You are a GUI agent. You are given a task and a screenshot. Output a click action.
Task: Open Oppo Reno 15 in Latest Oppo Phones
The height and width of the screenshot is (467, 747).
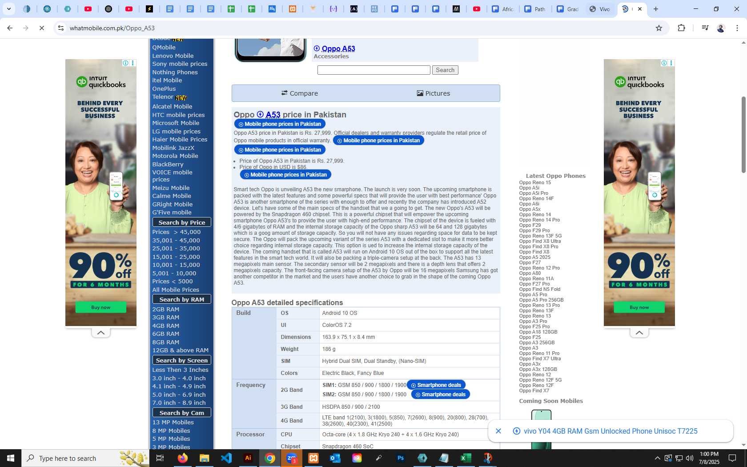pos(535,182)
